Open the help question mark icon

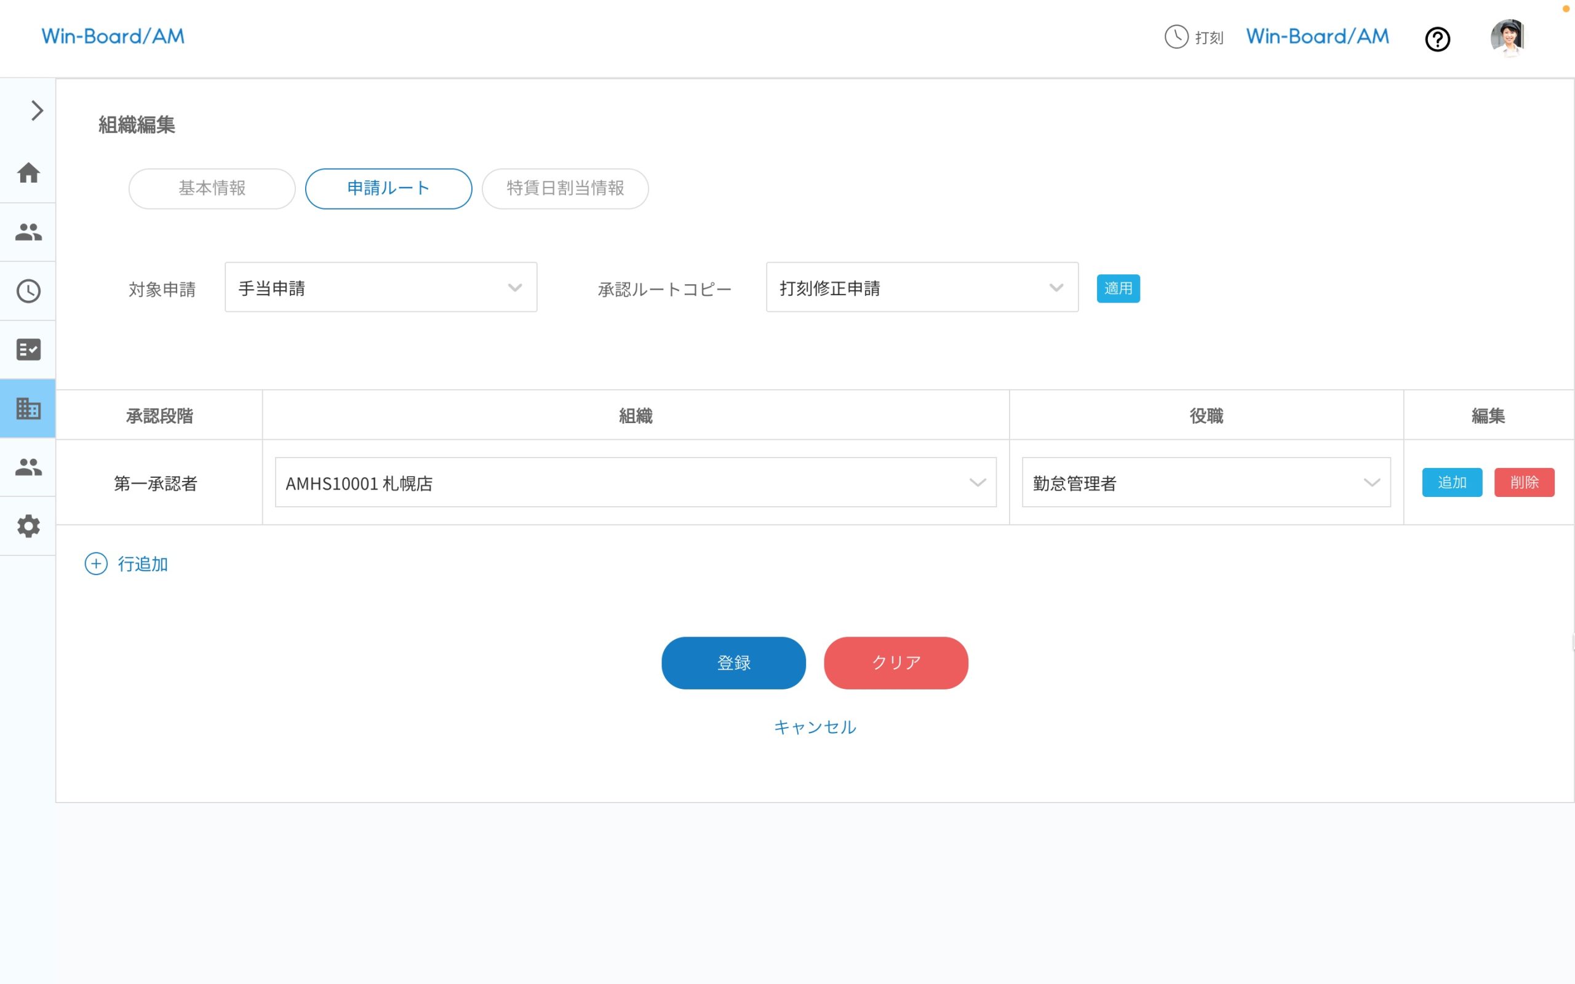pyautogui.click(x=1438, y=39)
